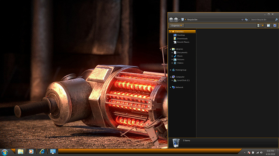Viewport: 279px width, 156px height.
Task: Go back with the Back arrow button
Action: point(171,19)
